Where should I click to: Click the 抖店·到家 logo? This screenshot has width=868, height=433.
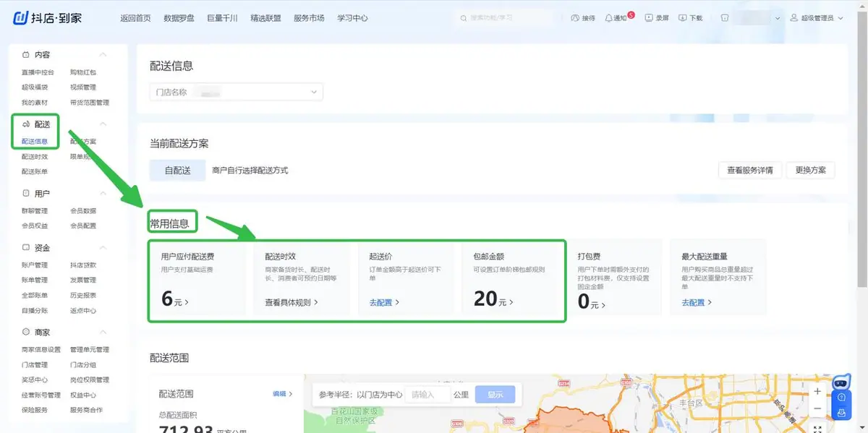pos(48,17)
